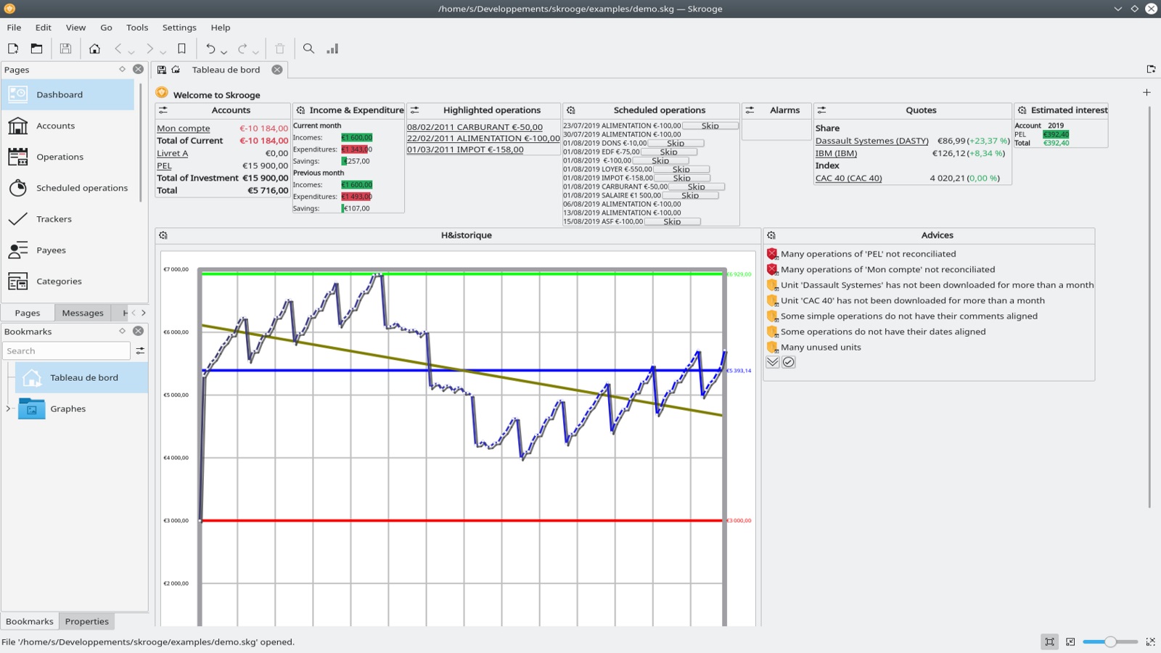Dismiss all advices with the checkmark button
1161x653 pixels.
(x=789, y=362)
